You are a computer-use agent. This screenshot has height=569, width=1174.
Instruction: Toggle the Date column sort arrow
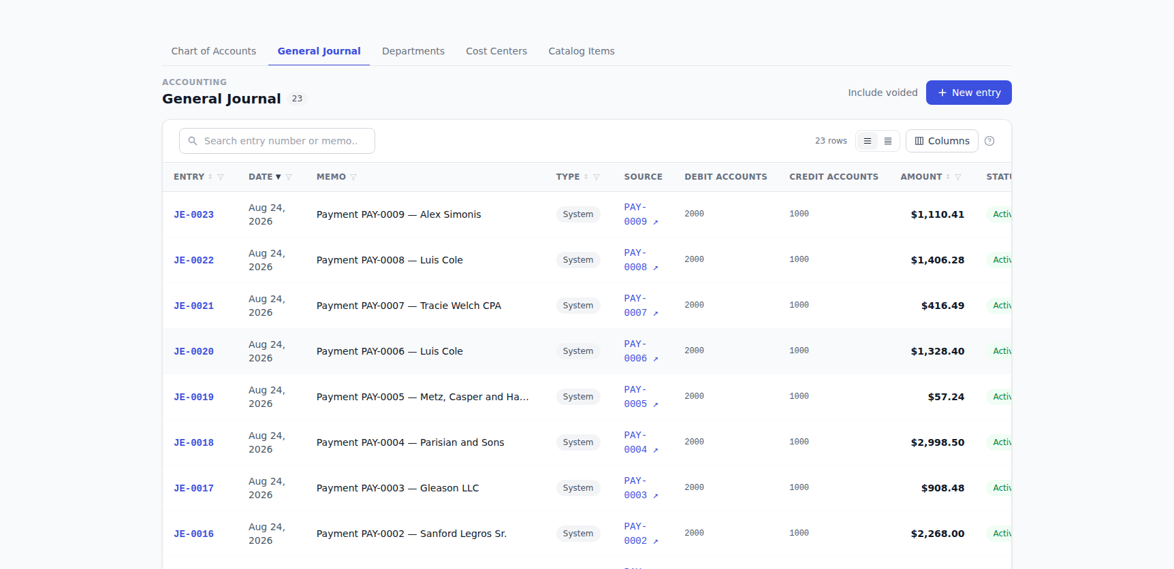click(x=278, y=177)
